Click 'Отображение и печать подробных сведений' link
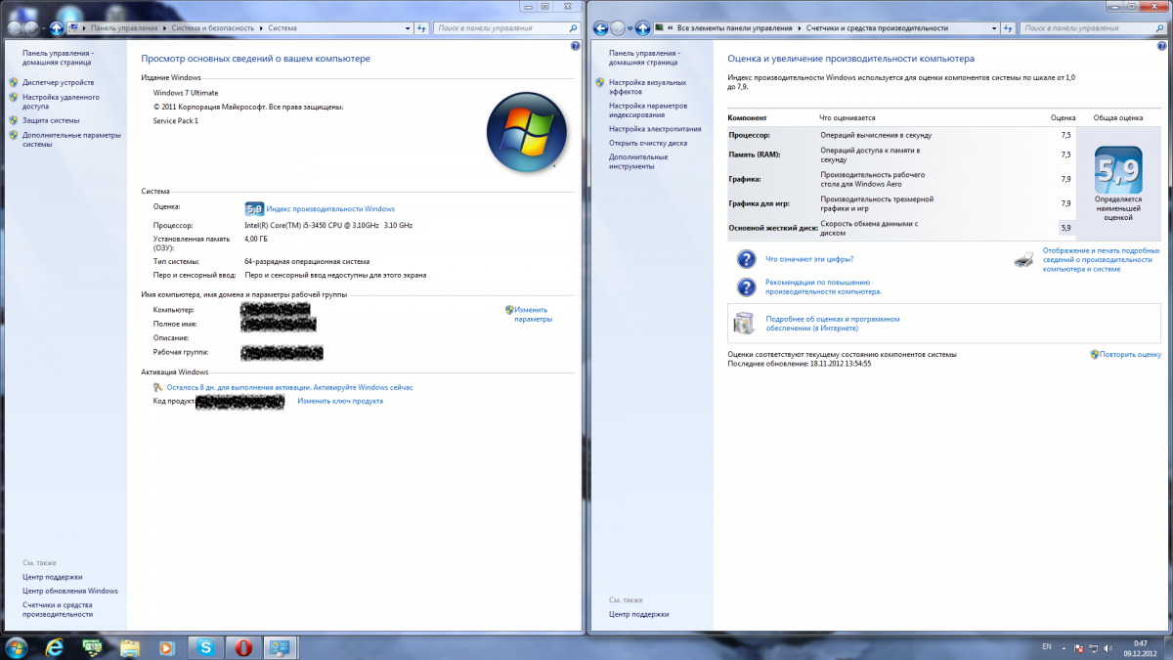The image size is (1173, 660). (1102, 259)
